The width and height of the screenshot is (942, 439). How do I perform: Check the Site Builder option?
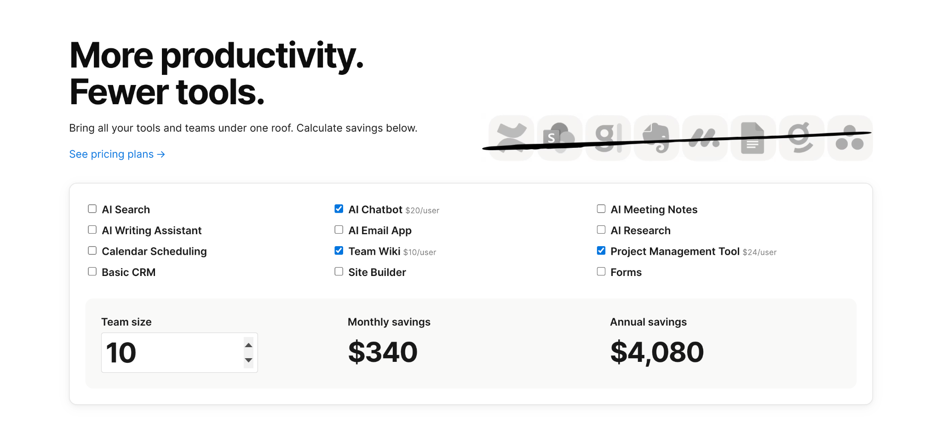tap(339, 272)
